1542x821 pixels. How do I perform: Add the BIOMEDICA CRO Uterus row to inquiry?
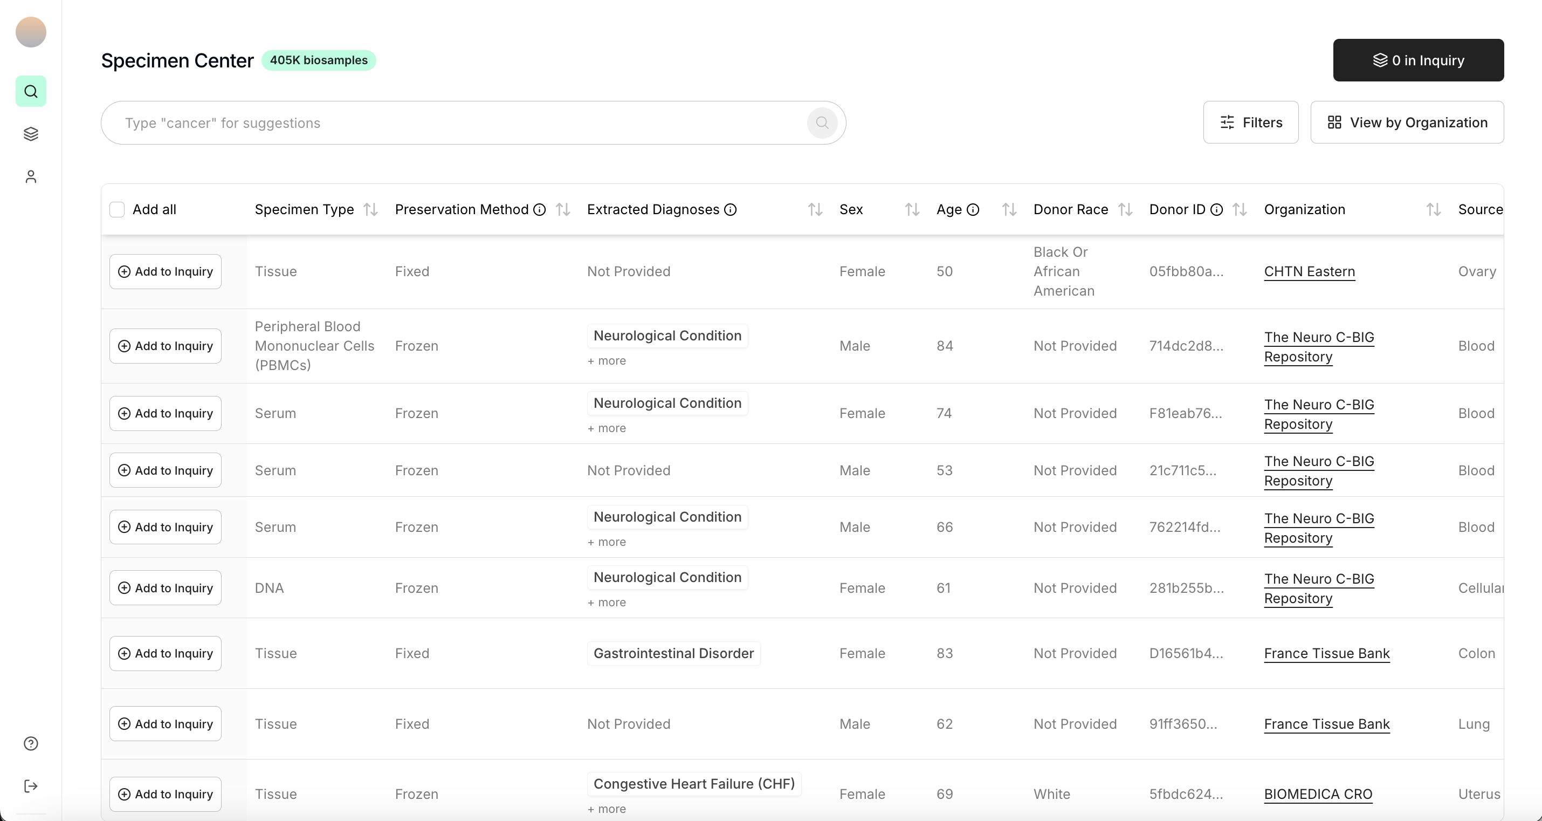pos(165,795)
